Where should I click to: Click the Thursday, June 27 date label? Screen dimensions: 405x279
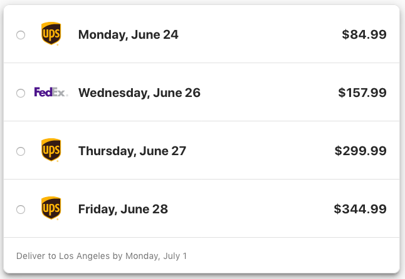[132, 151]
